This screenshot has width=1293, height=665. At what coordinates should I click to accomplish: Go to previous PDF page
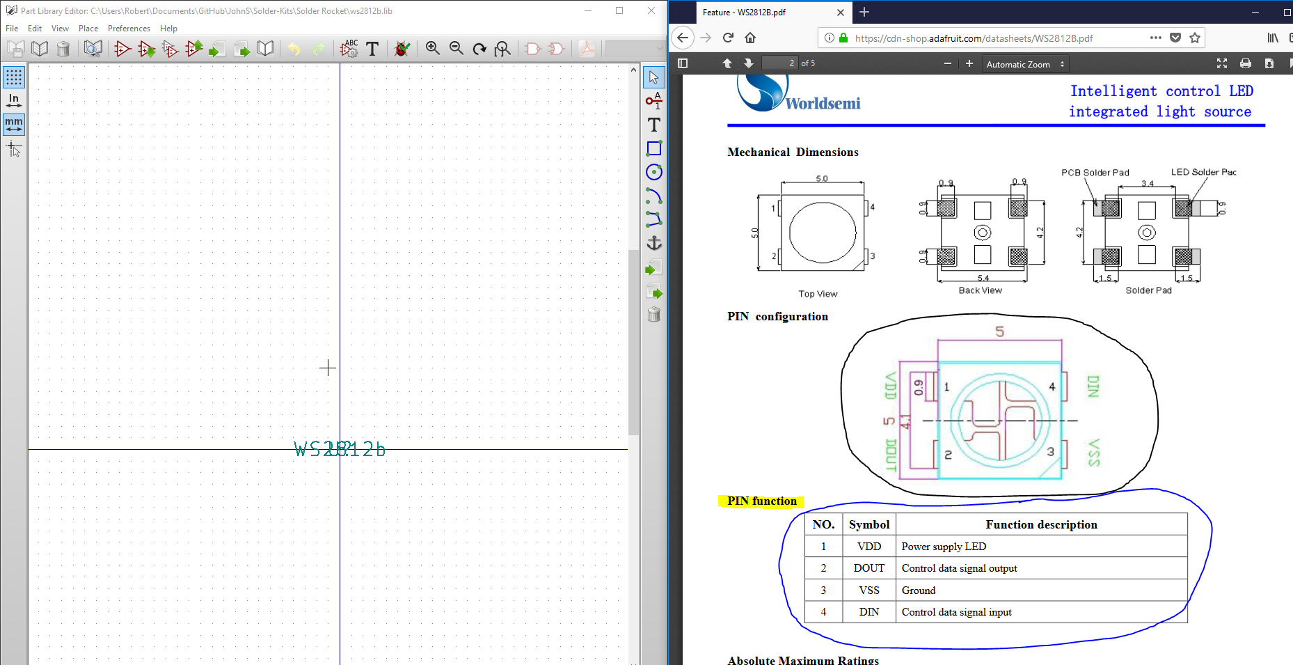tap(727, 63)
